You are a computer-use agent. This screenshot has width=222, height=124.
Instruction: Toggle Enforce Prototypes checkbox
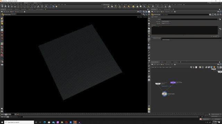pos(162,40)
